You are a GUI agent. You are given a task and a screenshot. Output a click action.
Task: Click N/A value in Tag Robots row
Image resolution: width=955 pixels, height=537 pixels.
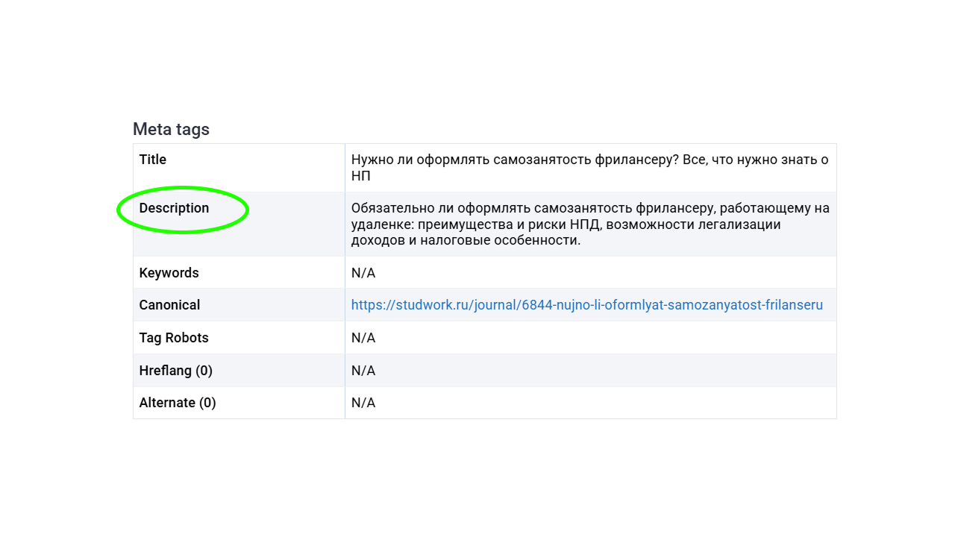tap(363, 338)
